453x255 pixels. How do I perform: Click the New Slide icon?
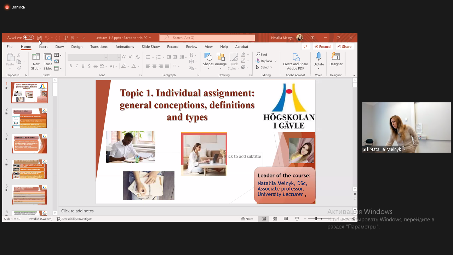tap(36, 57)
